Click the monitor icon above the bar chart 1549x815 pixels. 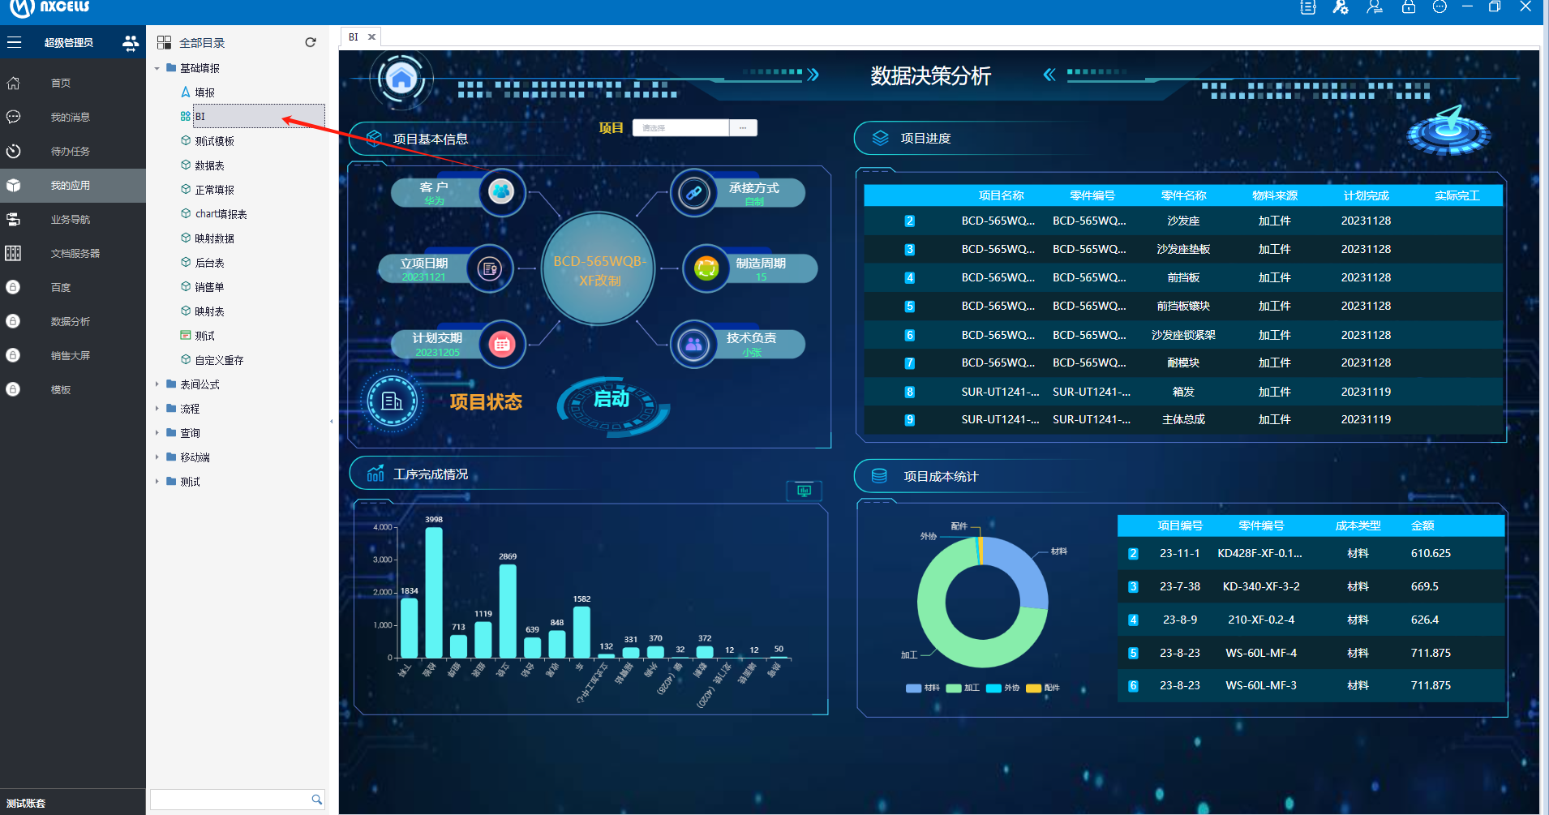pyautogui.click(x=804, y=491)
